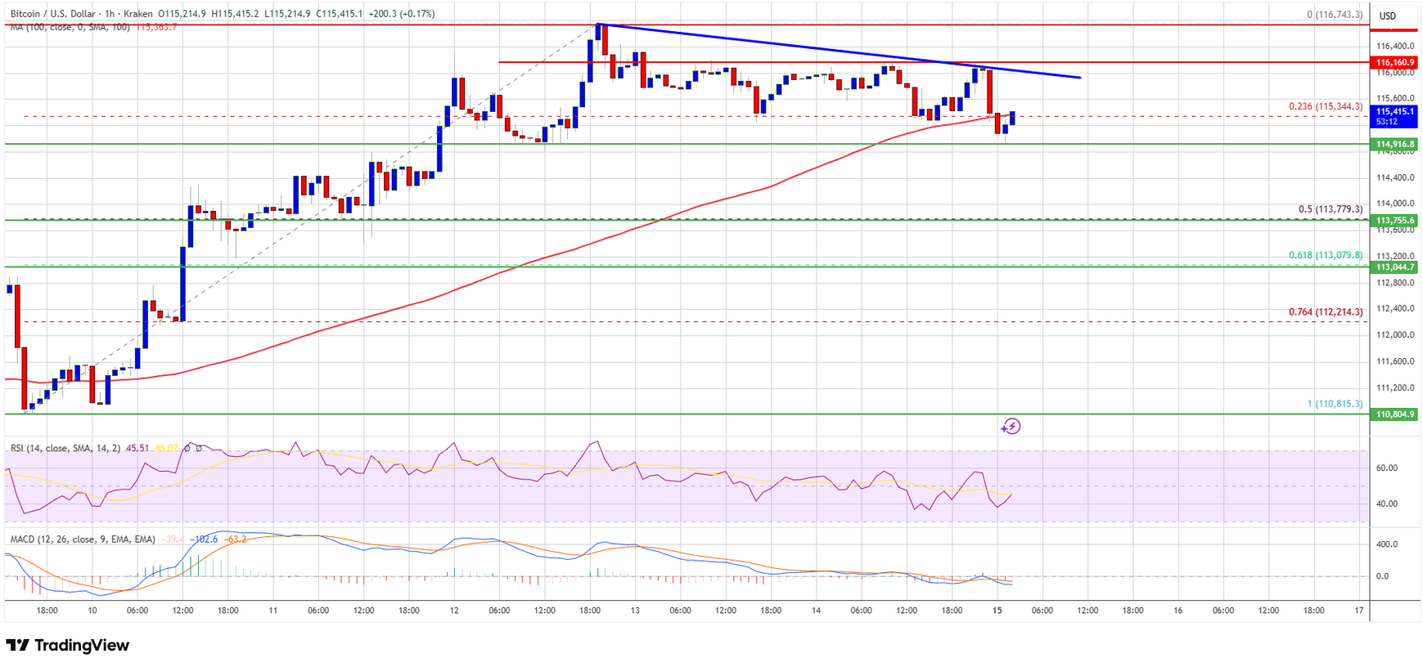The width and height of the screenshot is (1423, 658).
Task: Click the red 116,160.9 resistance price tag
Action: pyautogui.click(x=1395, y=62)
